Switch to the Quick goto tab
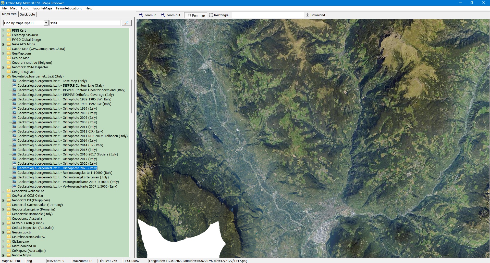This screenshot has height=263, width=490. pyautogui.click(x=27, y=15)
